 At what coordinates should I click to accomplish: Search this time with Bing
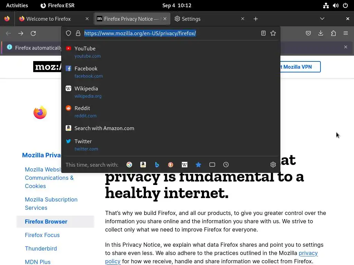[157, 165]
